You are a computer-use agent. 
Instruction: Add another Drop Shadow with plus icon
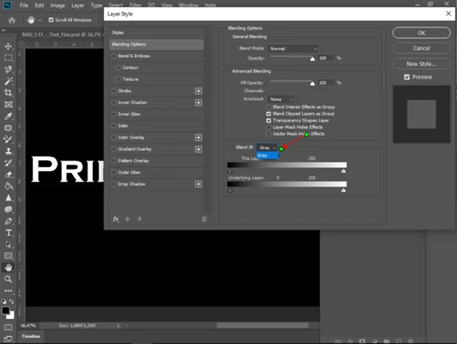[198, 183]
